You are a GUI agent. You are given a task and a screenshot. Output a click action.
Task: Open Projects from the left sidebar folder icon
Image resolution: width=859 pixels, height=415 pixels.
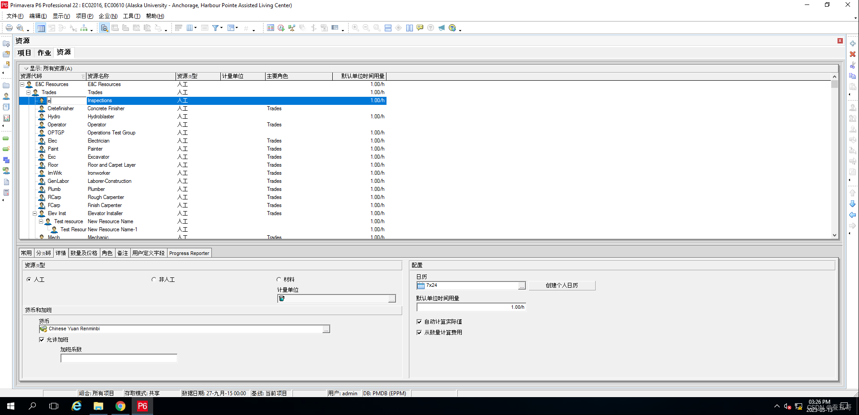coord(6,86)
